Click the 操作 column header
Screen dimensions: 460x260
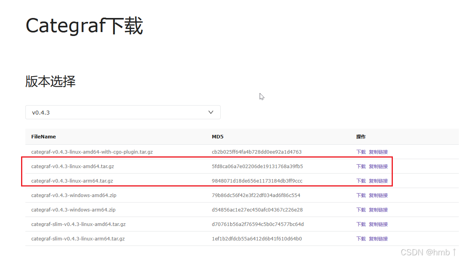point(361,136)
